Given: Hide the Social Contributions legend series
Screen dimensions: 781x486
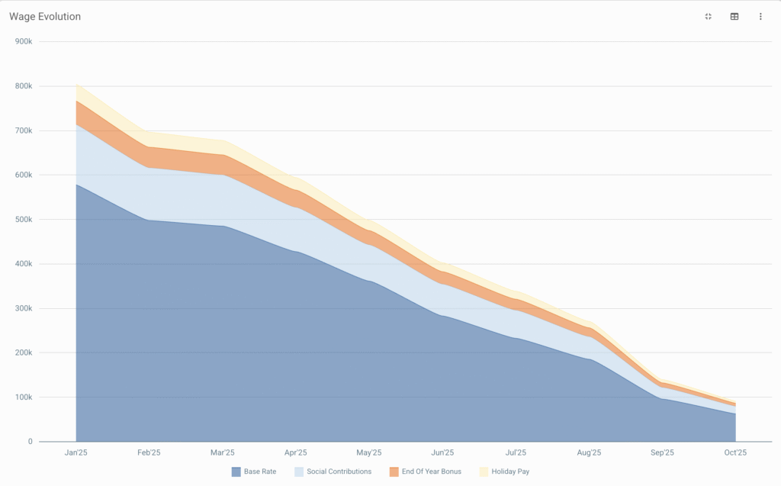Looking at the screenshot, I should [339, 472].
